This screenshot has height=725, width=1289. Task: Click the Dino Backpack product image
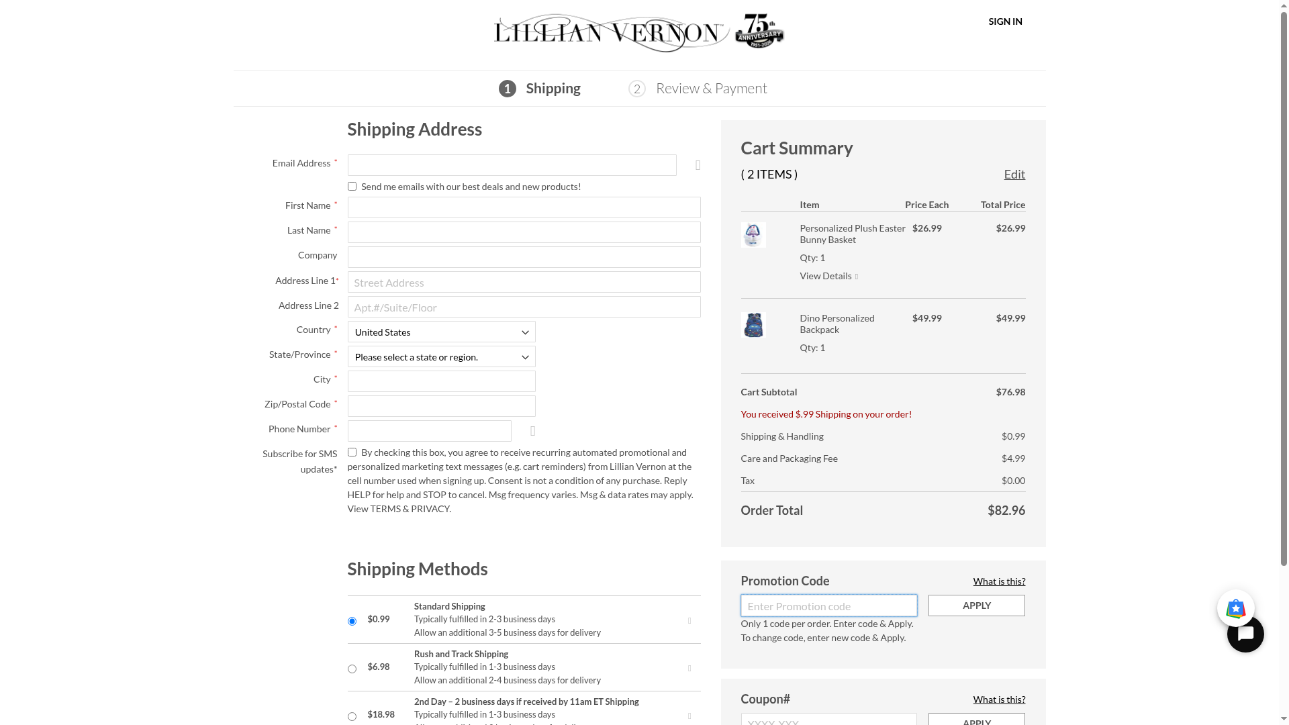pos(753,325)
